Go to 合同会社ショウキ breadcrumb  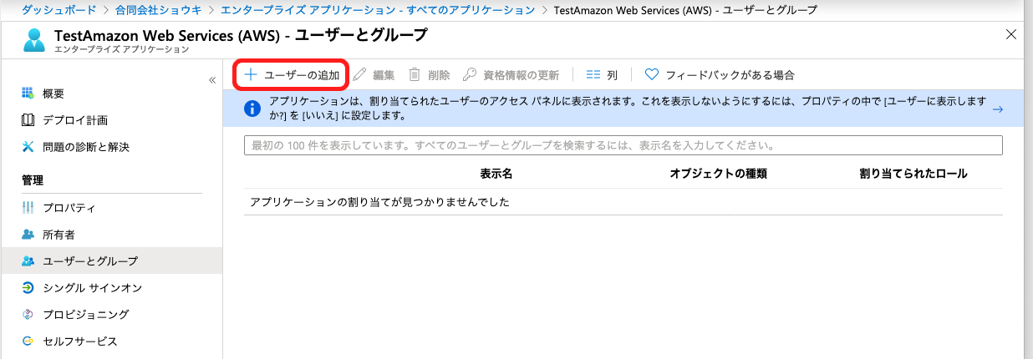pyautogui.click(x=159, y=10)
